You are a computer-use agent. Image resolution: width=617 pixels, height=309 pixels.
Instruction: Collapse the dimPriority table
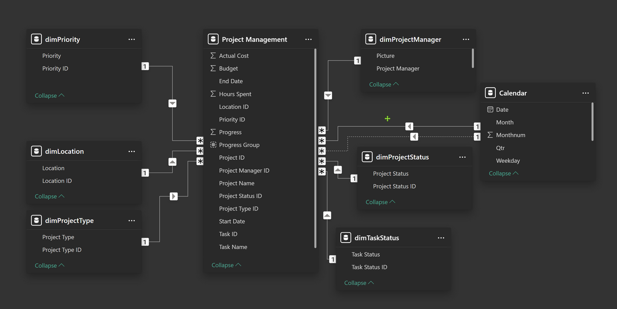pos(50,95)
